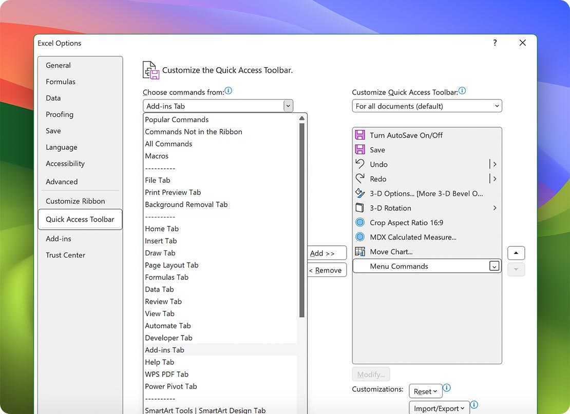Screen dimensions: 570x414
Task: Click the info icon beside Choose commands from
Action: pyautogui.click(x=227, y=90)
